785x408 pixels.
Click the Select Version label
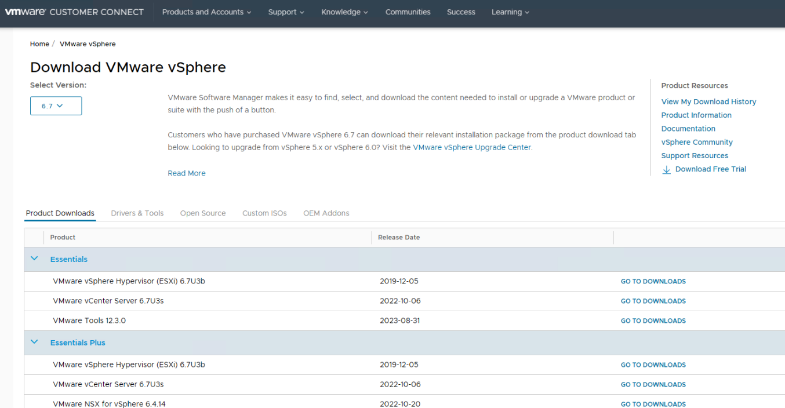coord(58,85)
